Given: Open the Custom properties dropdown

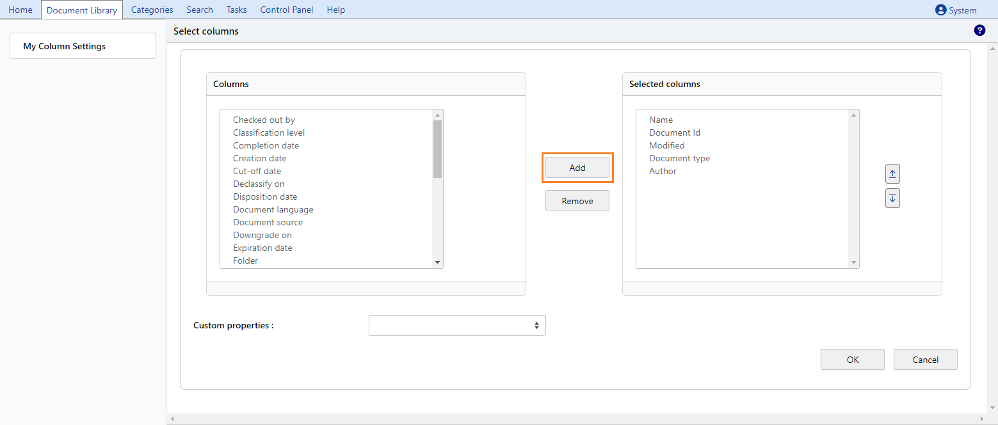Looking at the screenshot, I should [457, 325].
